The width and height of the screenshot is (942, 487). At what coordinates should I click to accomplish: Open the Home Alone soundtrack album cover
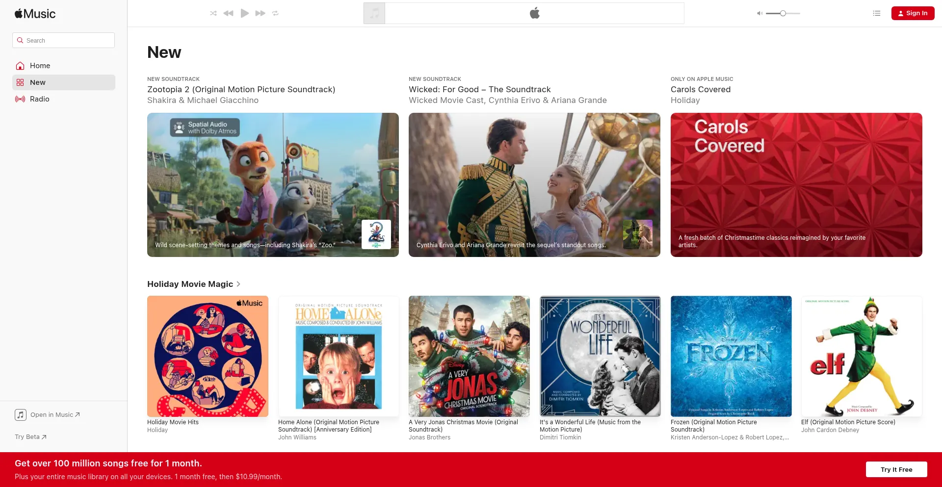pyautogui.click(x=339, y=356)
